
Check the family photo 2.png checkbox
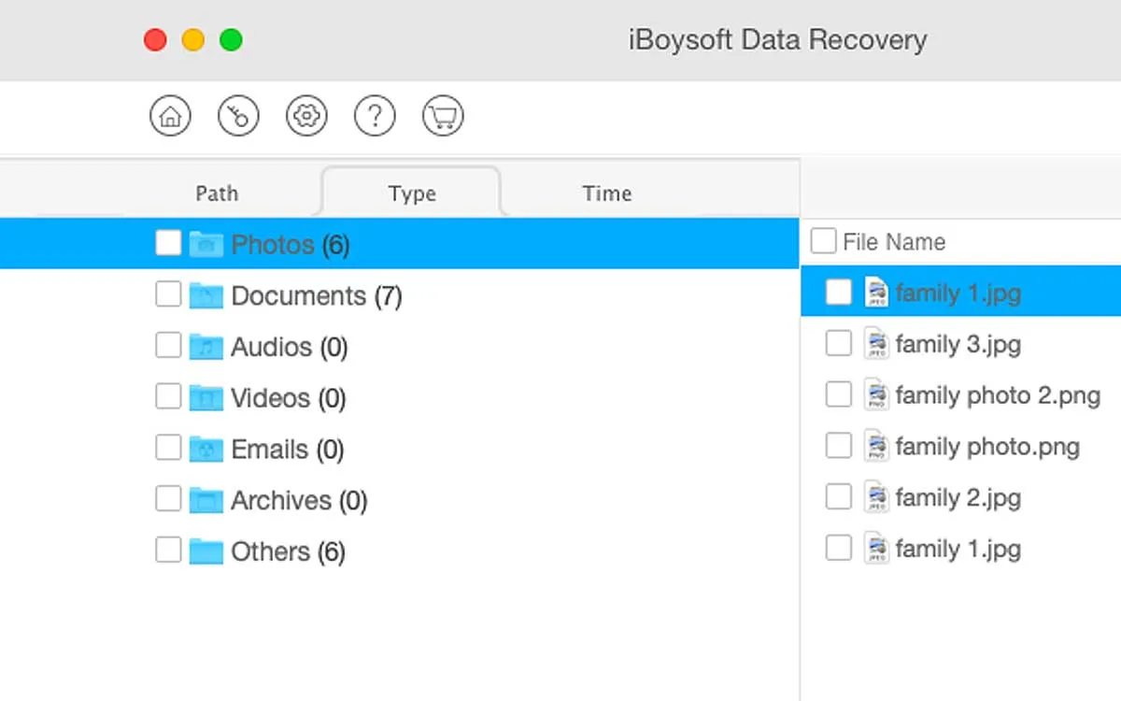tap(839, 395)
